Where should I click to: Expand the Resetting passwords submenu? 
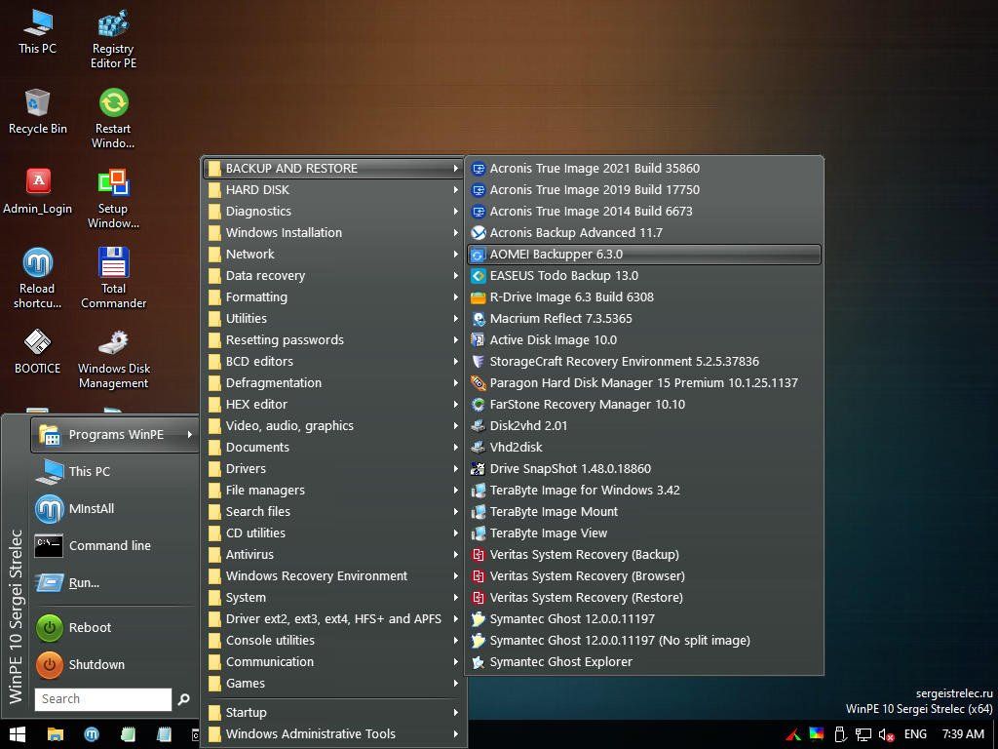pyautogui.click(x=334, y=340)
